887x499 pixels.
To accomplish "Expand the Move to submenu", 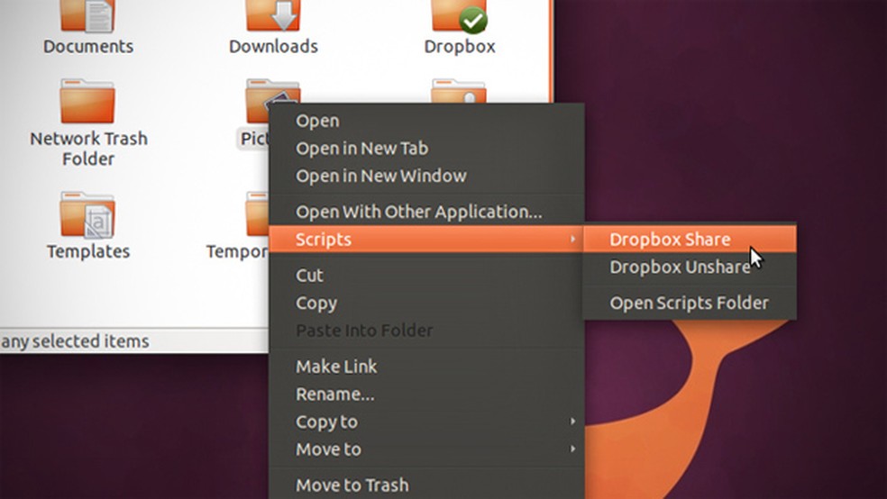I will (426, 449).
